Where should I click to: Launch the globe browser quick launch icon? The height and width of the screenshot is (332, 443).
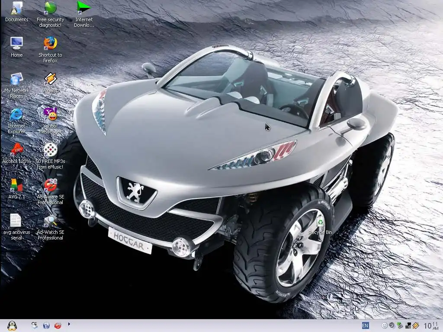(46, 326)
